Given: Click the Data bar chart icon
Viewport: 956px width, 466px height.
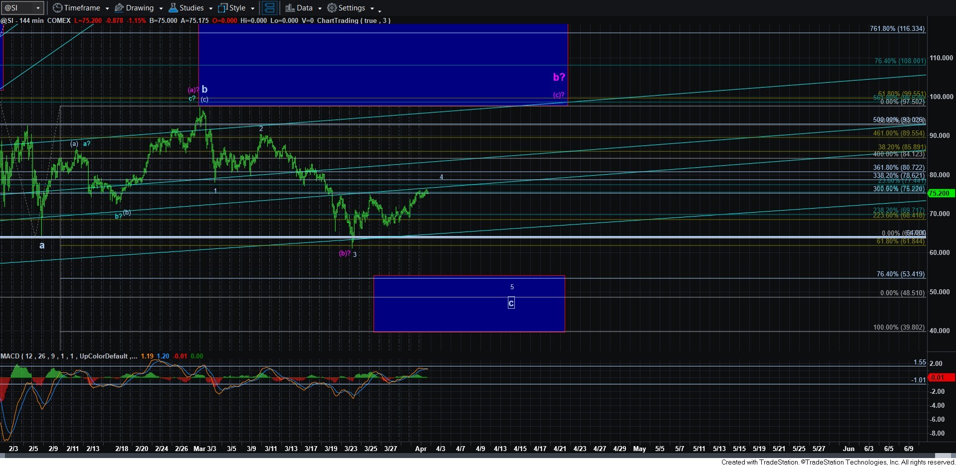Looking at the screenshot, I should (x=289, y=8).
